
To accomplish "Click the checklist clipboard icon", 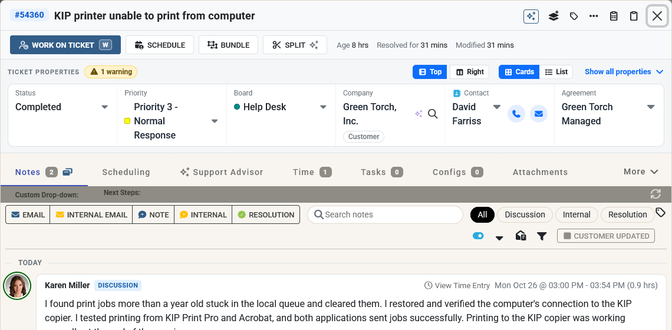I will click(x=614, y=16).
